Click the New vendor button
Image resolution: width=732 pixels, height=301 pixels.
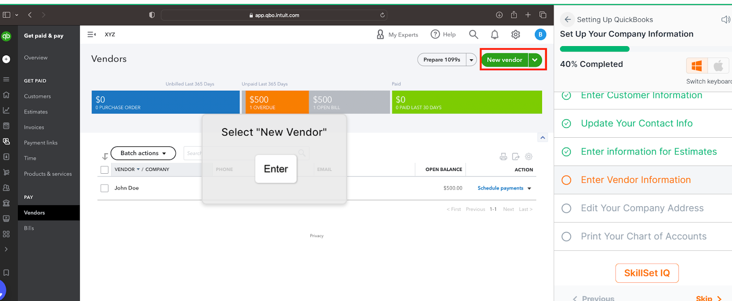tap(505, 60)
